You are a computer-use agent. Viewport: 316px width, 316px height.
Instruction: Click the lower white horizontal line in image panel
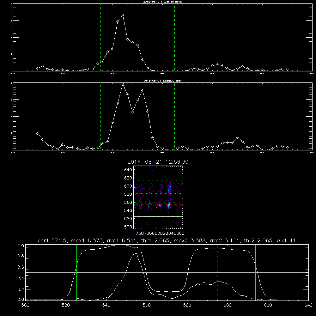coord(158,216)
